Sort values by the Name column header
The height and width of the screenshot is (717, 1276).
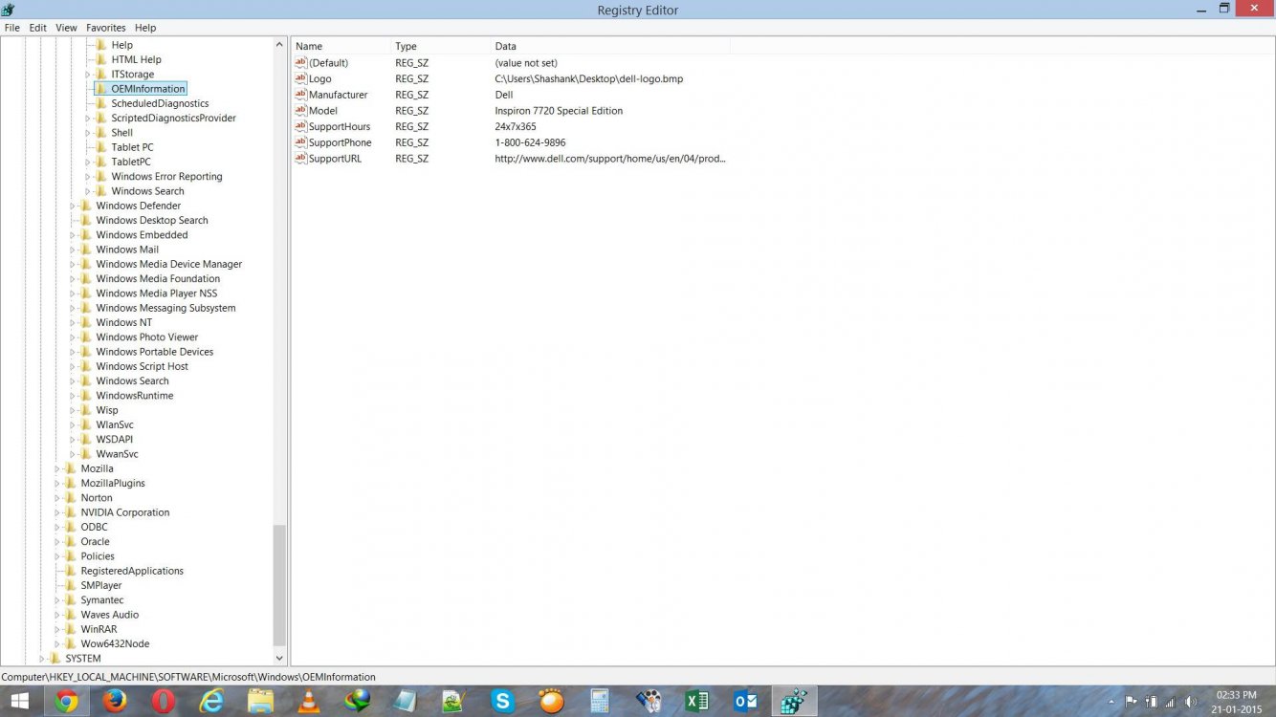tap(341, 46)
